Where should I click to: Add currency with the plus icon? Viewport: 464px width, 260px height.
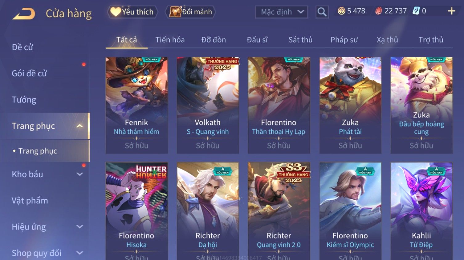[451, 11]
